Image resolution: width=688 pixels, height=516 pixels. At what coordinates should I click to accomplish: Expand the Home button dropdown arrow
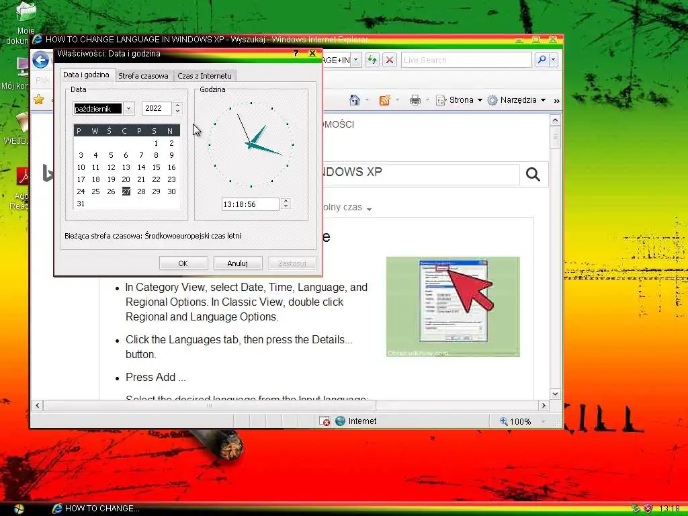[x=367, y=100]
